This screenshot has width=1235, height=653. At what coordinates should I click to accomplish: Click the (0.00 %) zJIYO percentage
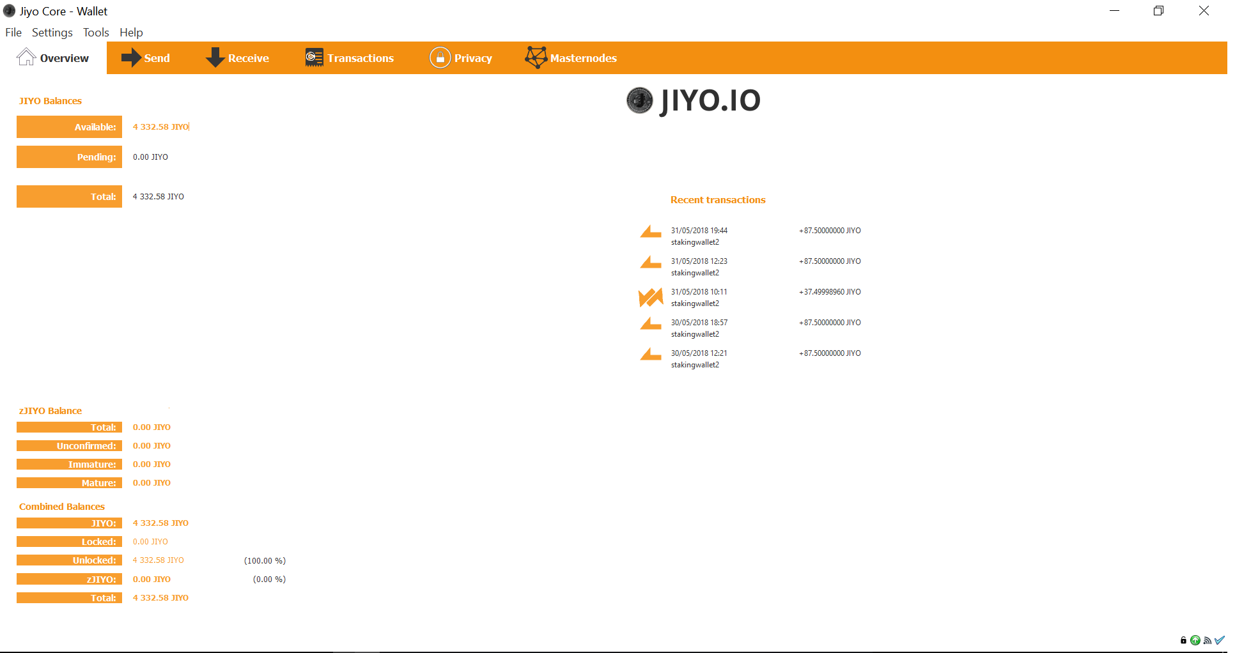tap(269, 580)
